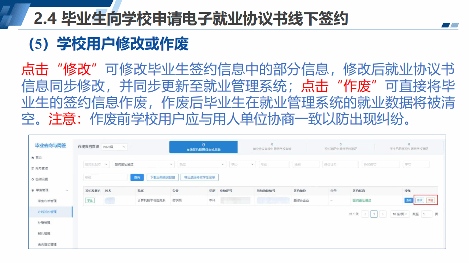Viewport: 469px width, 263px height.
Task: Go to next page arrow in pagination
Action: pos(383,214)
